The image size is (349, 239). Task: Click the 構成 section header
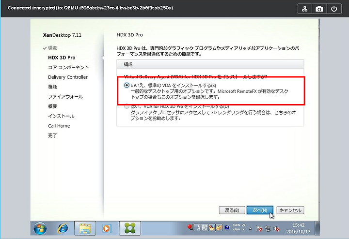(210, 64)
